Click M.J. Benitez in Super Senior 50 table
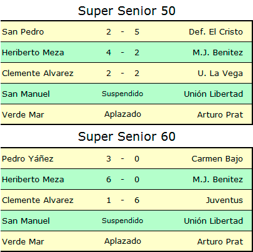 point(218,53)
